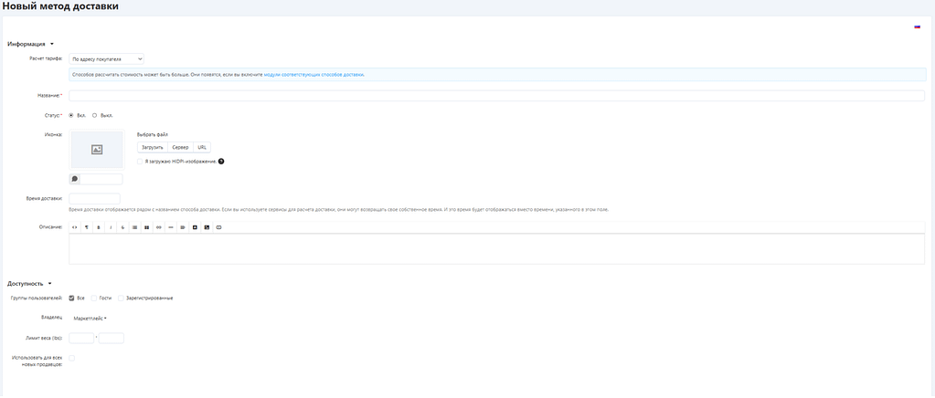
Task: Select the "URL" file source option
Action: coord(202,146)
